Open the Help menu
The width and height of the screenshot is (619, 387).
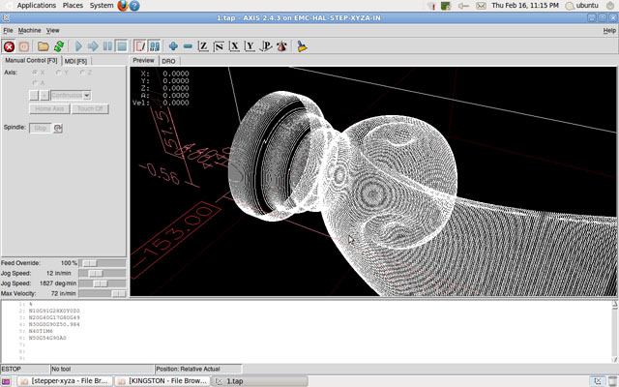[x=609, y=30]
